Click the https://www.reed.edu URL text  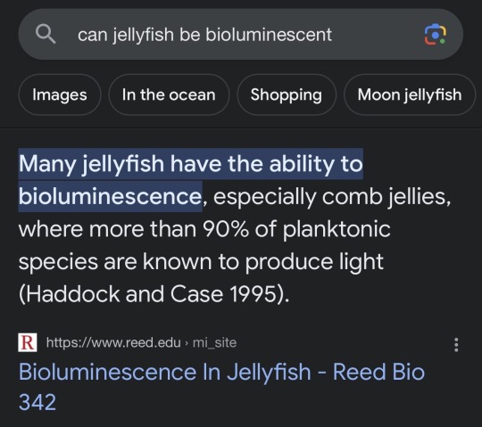pyautogui.click(x=113, y=342)
